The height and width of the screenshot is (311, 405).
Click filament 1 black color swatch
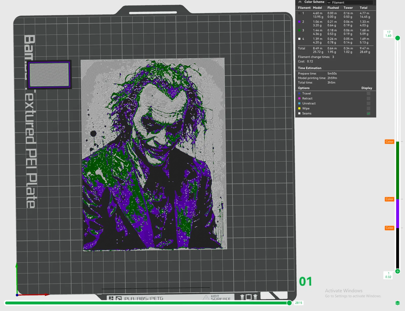[299, 13]
